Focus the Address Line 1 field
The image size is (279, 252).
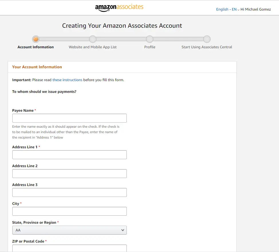70,155
